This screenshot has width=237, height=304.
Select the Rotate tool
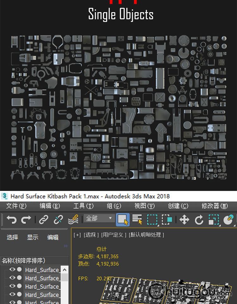click(199, 220)
